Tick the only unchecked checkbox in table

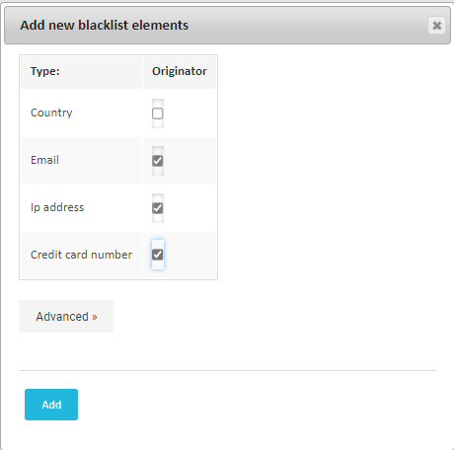pyautogui.click(x=158, y=113)
